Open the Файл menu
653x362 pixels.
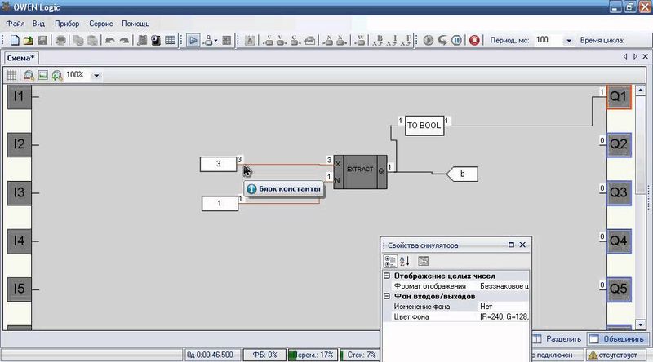point(16,24)
